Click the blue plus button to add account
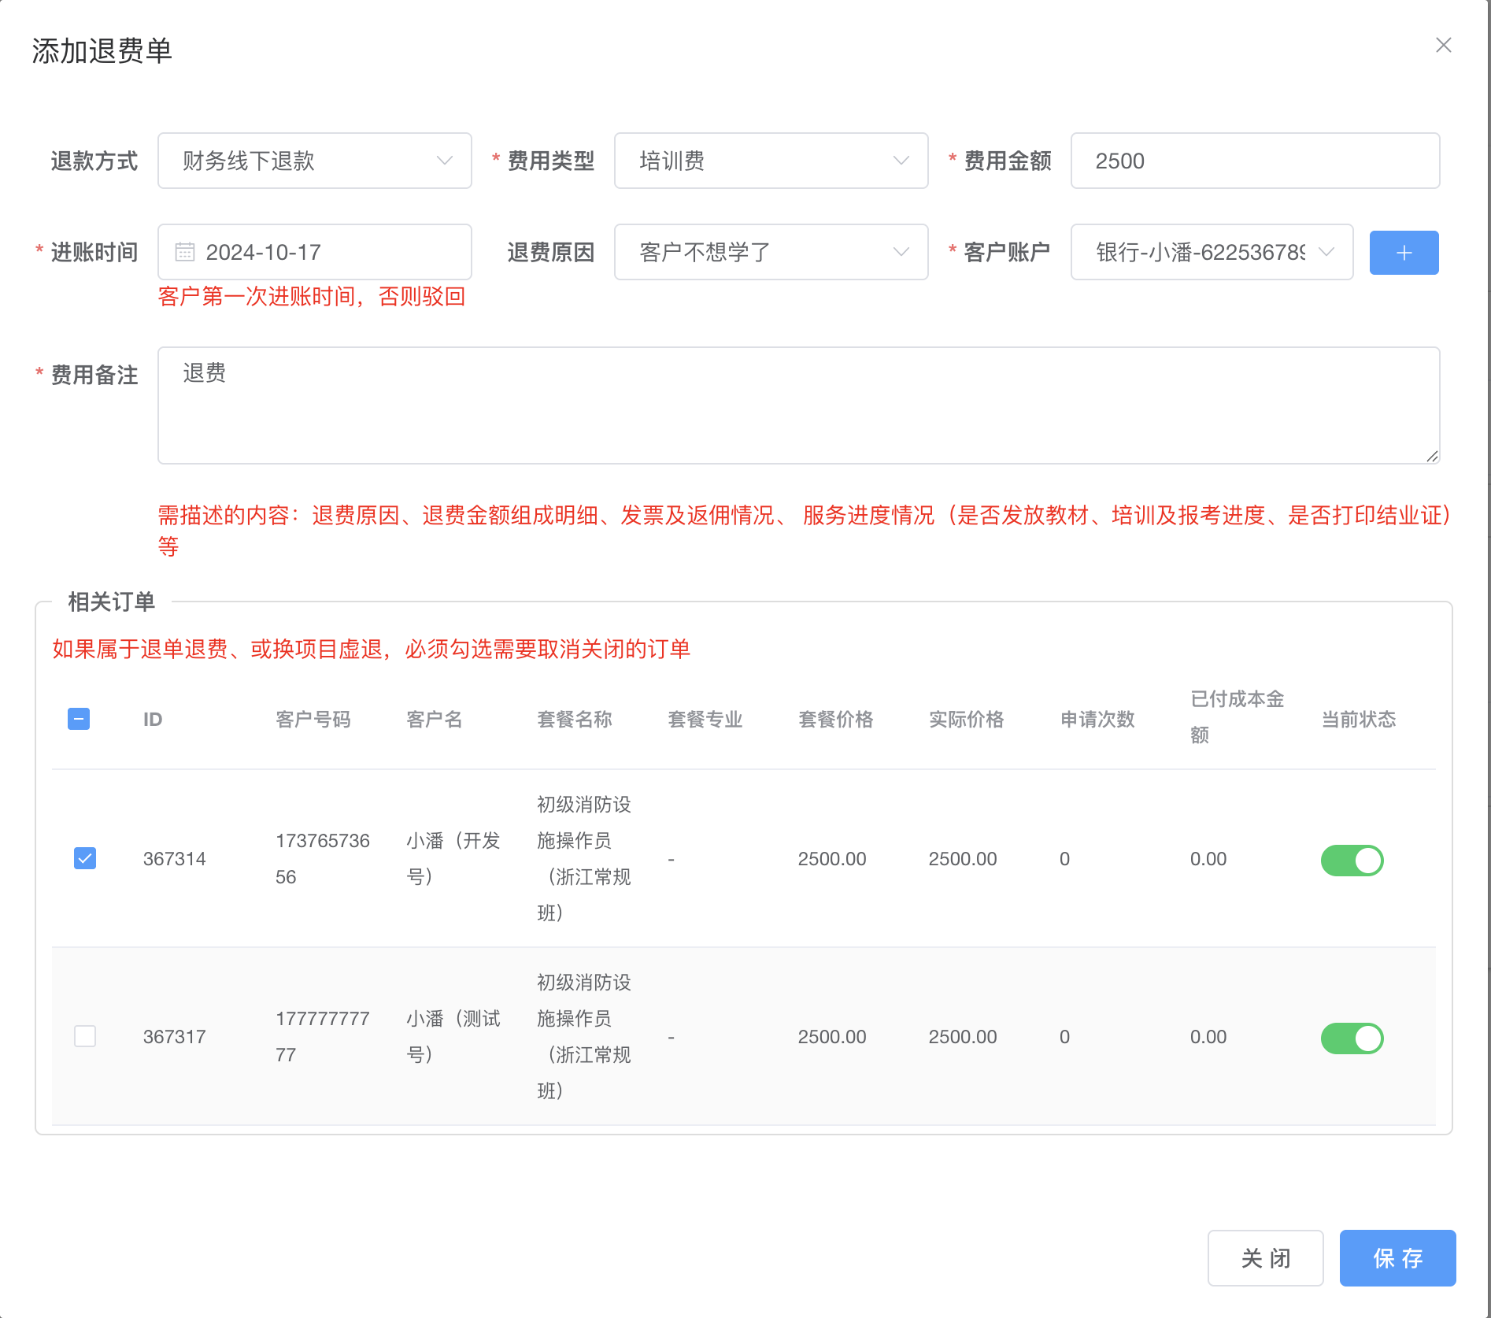 [x=1404, y=253]
